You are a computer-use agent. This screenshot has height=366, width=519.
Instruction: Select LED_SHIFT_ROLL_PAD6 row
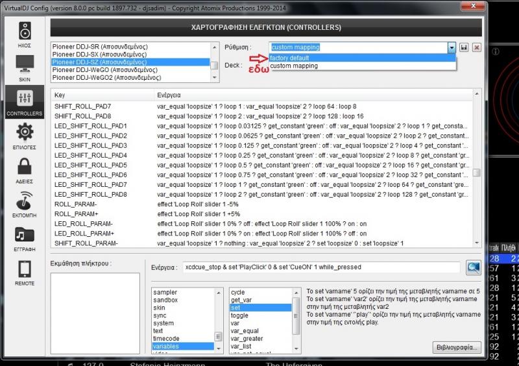pyautogui.click(x=261, y=175)
